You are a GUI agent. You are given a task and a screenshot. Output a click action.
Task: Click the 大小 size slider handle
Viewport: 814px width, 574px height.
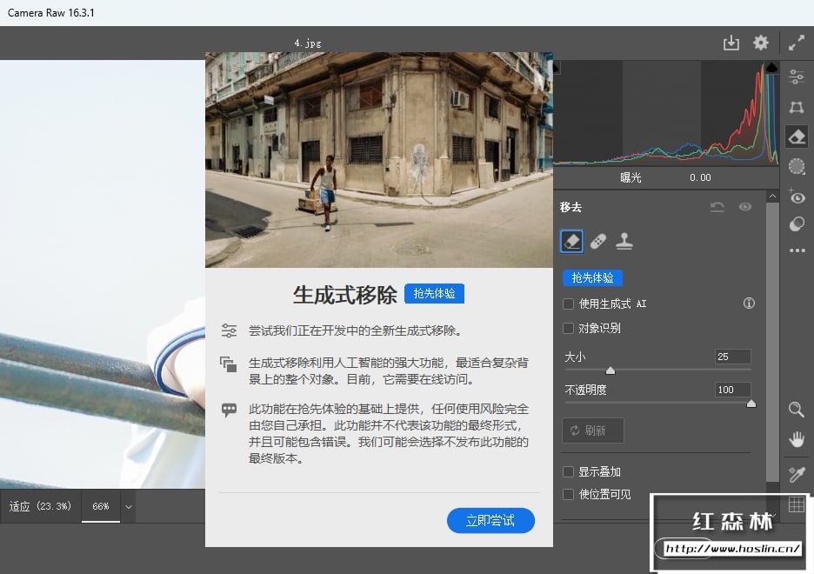coord(610,370)
